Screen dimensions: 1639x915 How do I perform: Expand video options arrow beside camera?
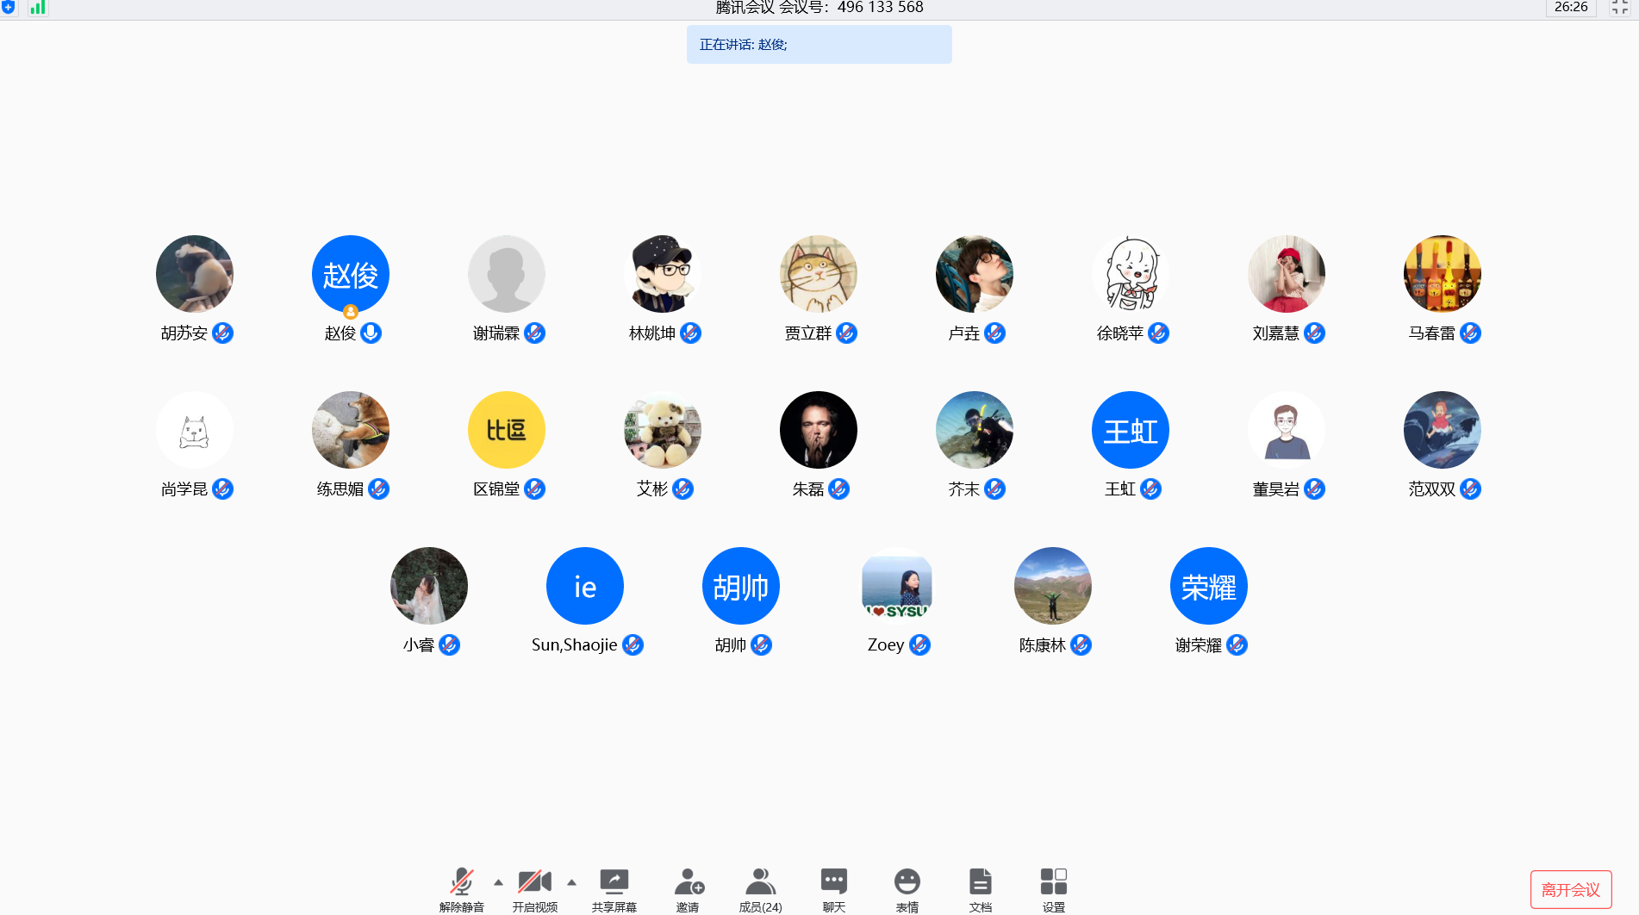pos(571,882)
